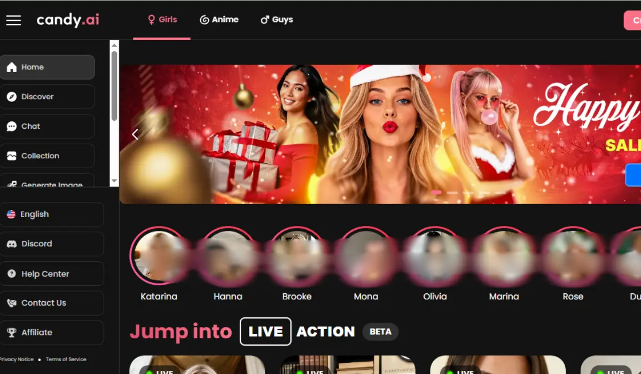Open Discover from the compass icon

click(x=12, y=97)
